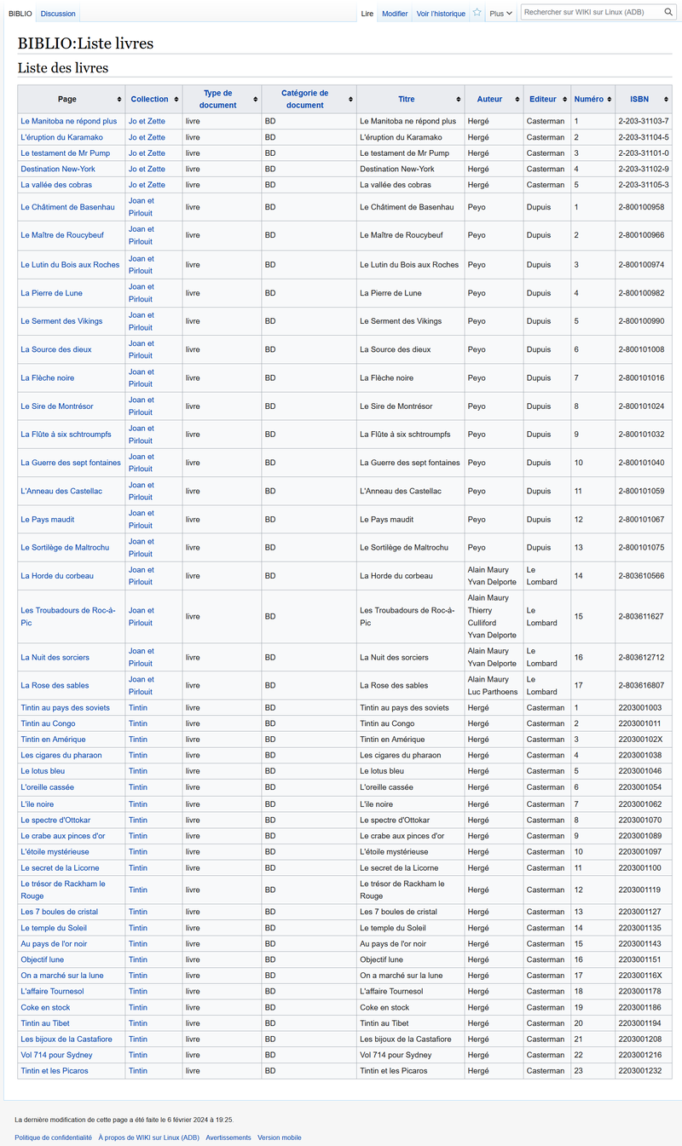The height and width of the screenshot is (1146, 682).
Task: Sort by Type de document arrows
Action: click(255, 100)
